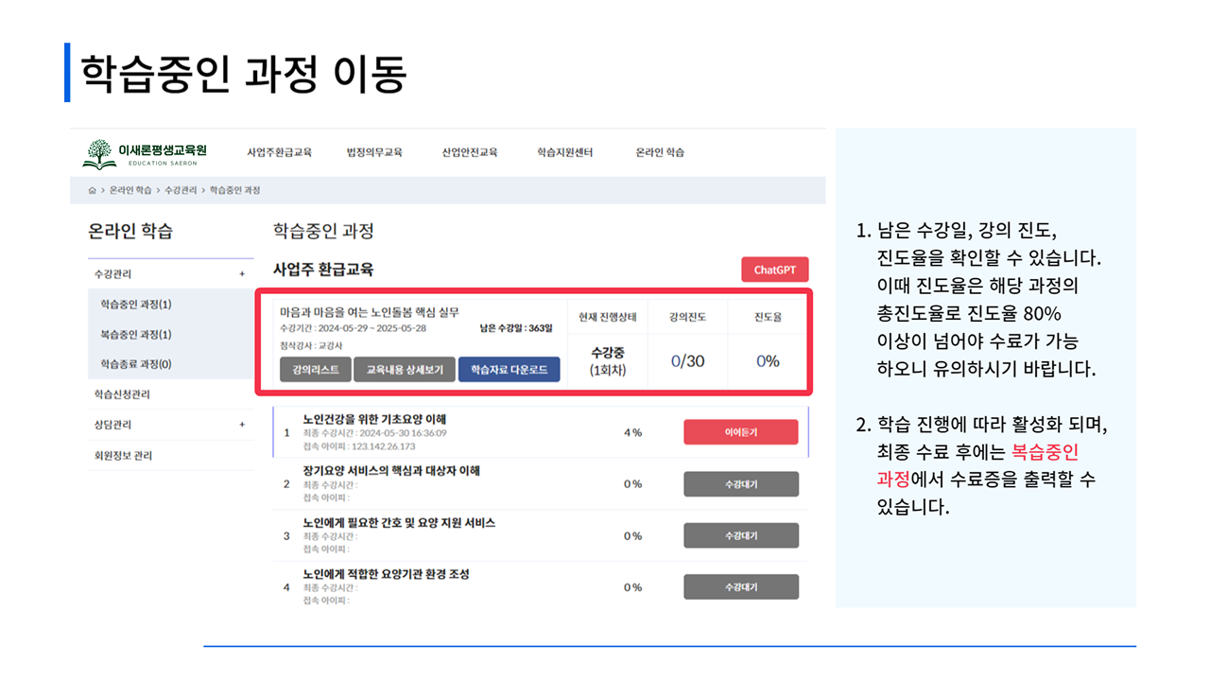This screenshot has height=681, width=1210.
Task: Click the 학습자료 다운로드 button
Action: [x=509, y=369]
